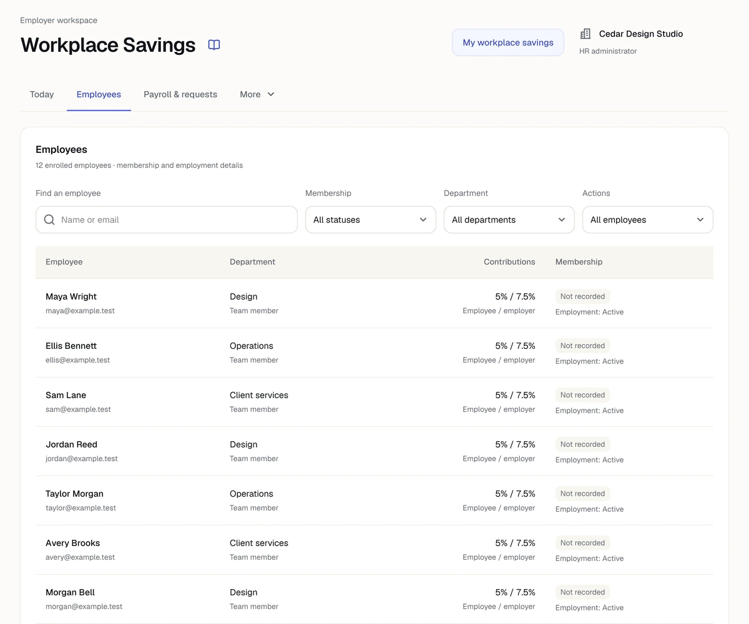This screenshot has width=749, height=624.
Task: Click the email avery@example.test
Action: [80, 557]
